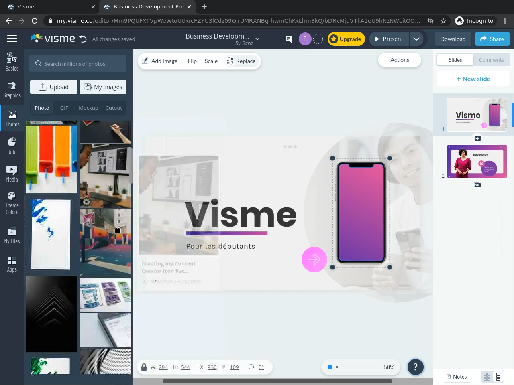
Task: Toggle the aspect ratio lock icon
Action: click(x=144, y=367)
